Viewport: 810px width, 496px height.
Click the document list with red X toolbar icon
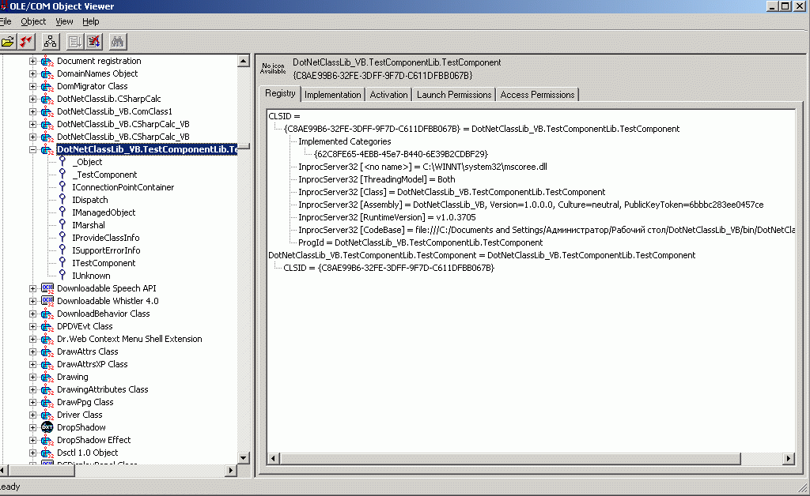pyautogui.click(x=93, y=42)
